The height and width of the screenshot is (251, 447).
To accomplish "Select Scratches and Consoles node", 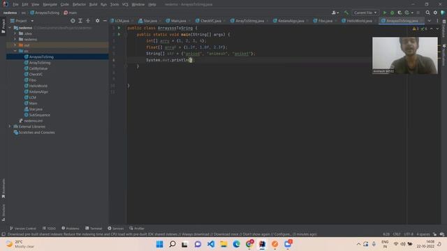I will click(36, 132).
